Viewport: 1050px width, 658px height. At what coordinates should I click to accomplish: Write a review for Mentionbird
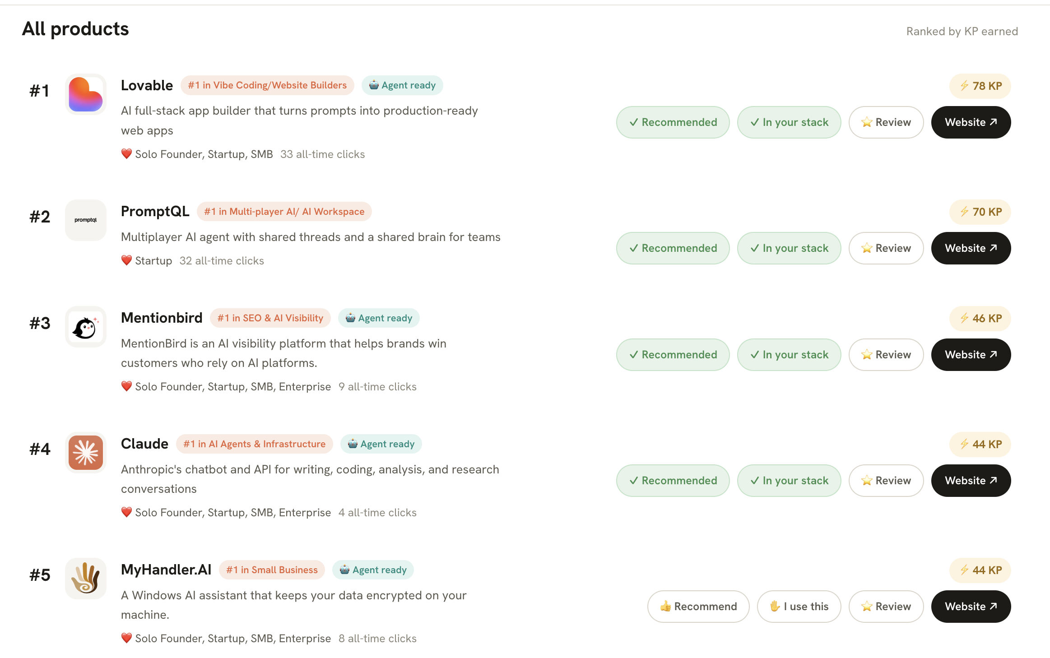(x=886, y=355)
